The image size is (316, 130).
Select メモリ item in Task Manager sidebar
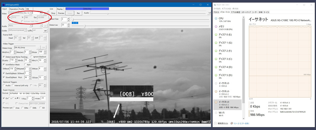point(228,28)
